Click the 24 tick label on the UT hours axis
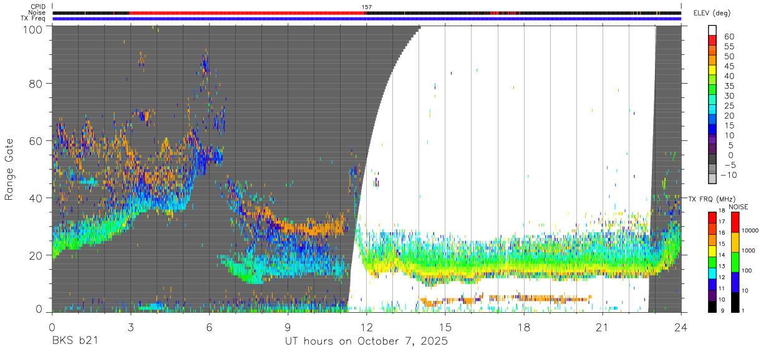The image size is (766, 354). 681,327
